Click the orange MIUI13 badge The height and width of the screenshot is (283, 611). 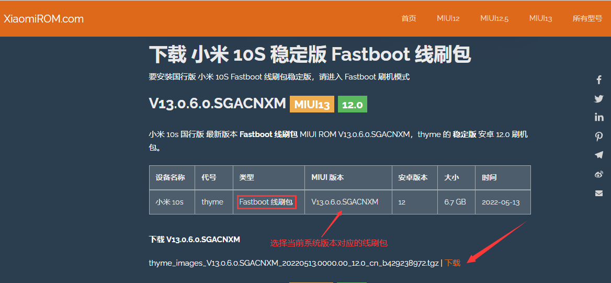(312, 105)
